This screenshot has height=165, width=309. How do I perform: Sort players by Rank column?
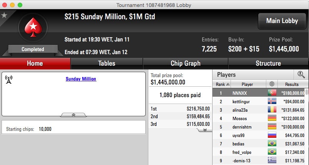tap(222, 84)
